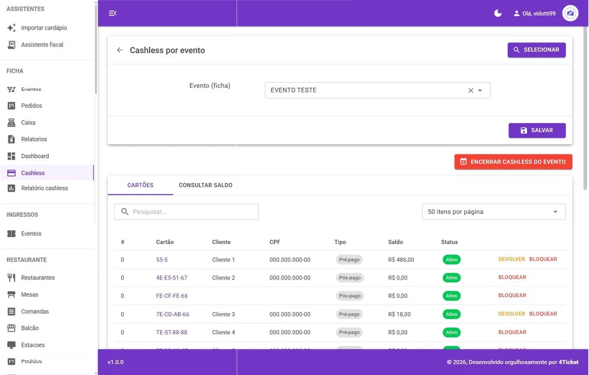Click the Balcão storefront icon
Viewport: 589px width, 375px height.
point(11,328)
